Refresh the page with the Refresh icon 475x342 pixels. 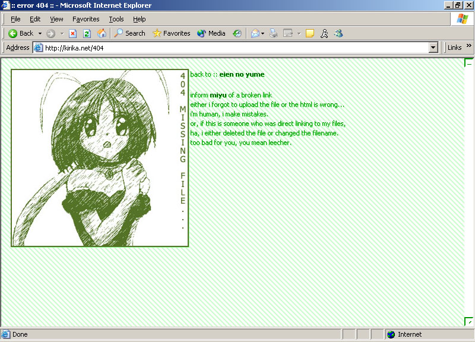point(87,33)
